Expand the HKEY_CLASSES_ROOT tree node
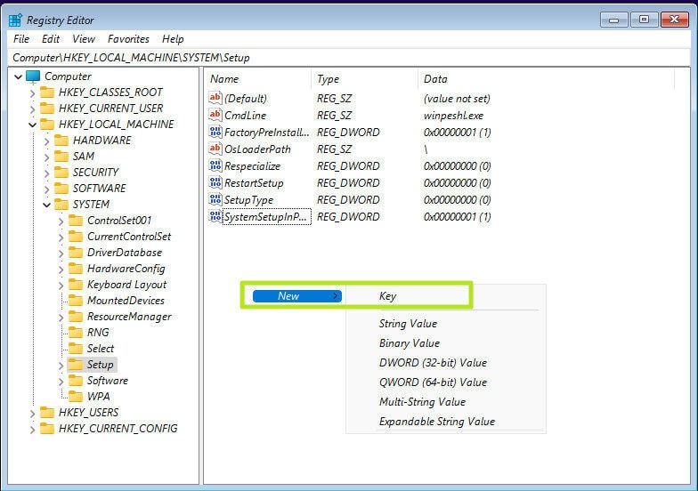 point(33,93)
